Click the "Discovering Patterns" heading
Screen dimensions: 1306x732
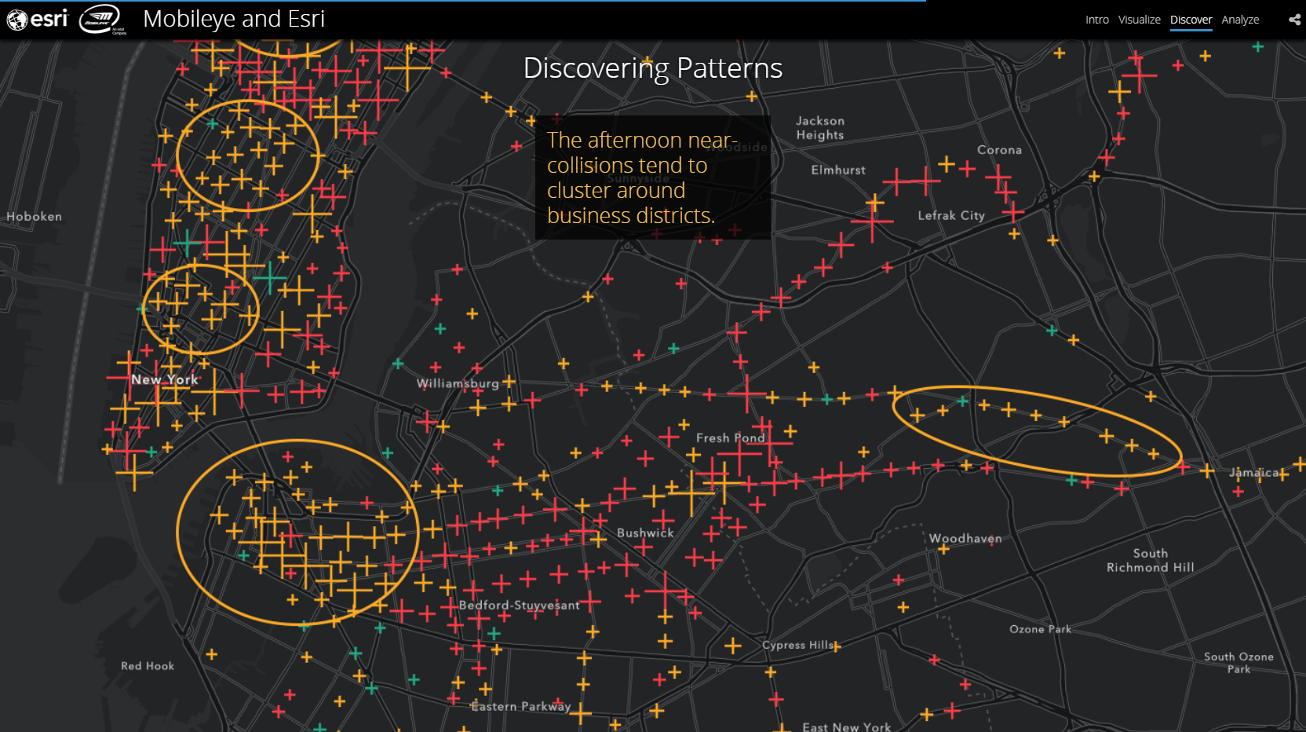pyautogui.click(x=652, y=68)
